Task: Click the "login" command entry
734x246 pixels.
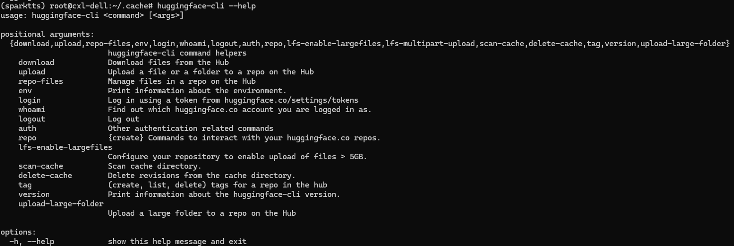Action: (29, 100)
